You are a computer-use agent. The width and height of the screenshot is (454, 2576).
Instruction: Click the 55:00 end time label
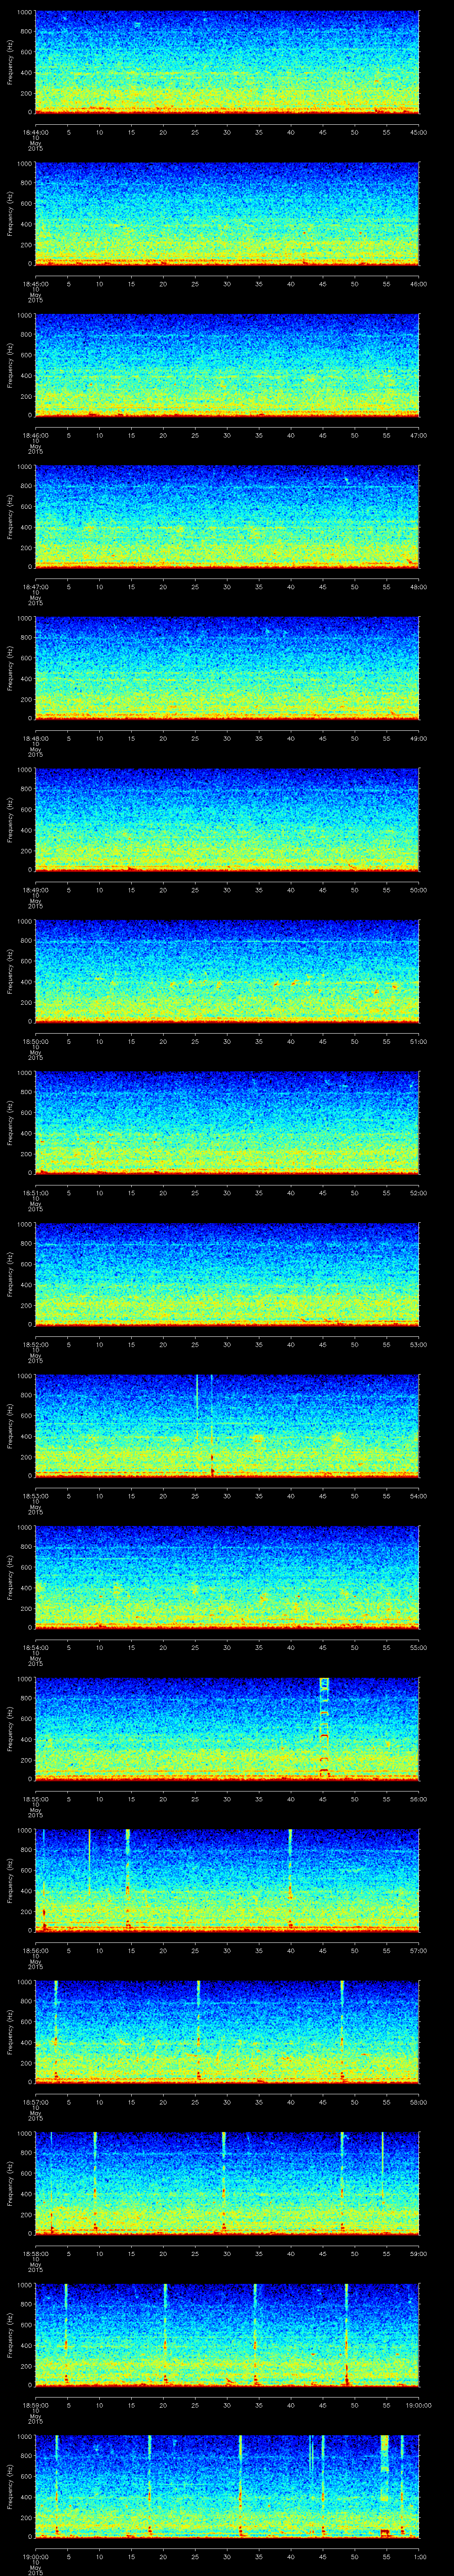[x=418, y=1647]
